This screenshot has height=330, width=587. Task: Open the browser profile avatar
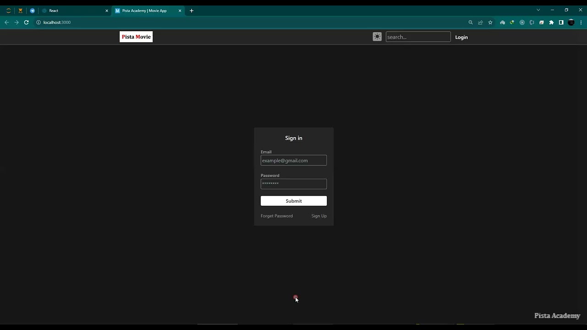tap(571, 22)
